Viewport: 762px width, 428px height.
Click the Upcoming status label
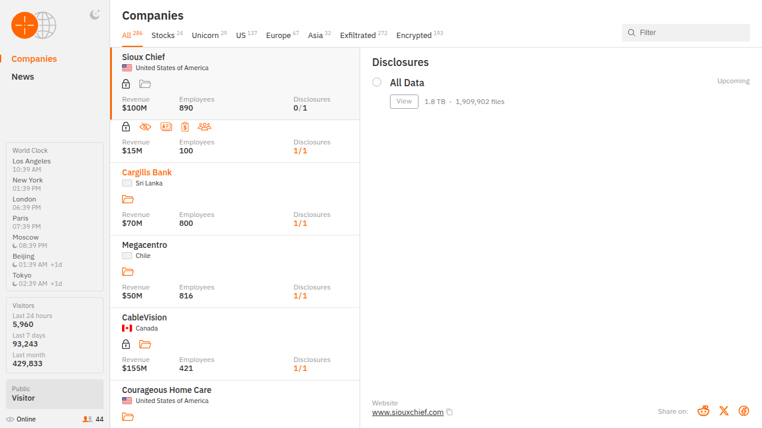733,81
